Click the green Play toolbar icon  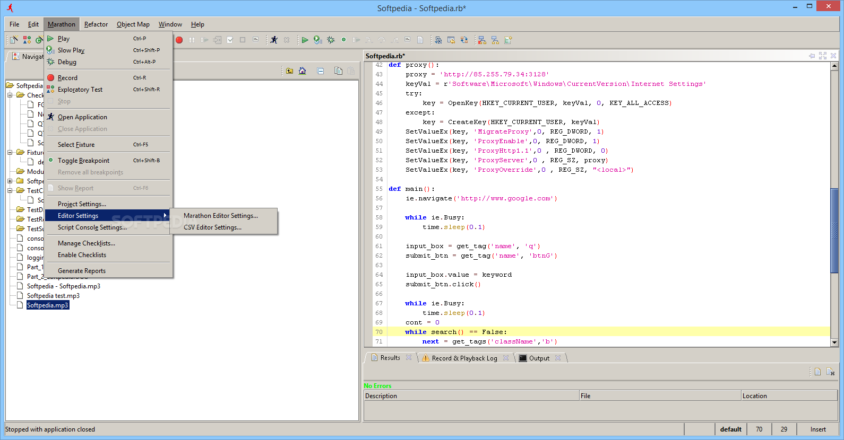(x=305, y=40)
